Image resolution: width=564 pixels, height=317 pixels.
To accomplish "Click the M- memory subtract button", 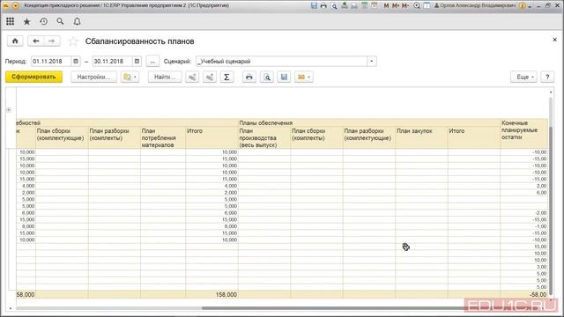I will (405, 5).
